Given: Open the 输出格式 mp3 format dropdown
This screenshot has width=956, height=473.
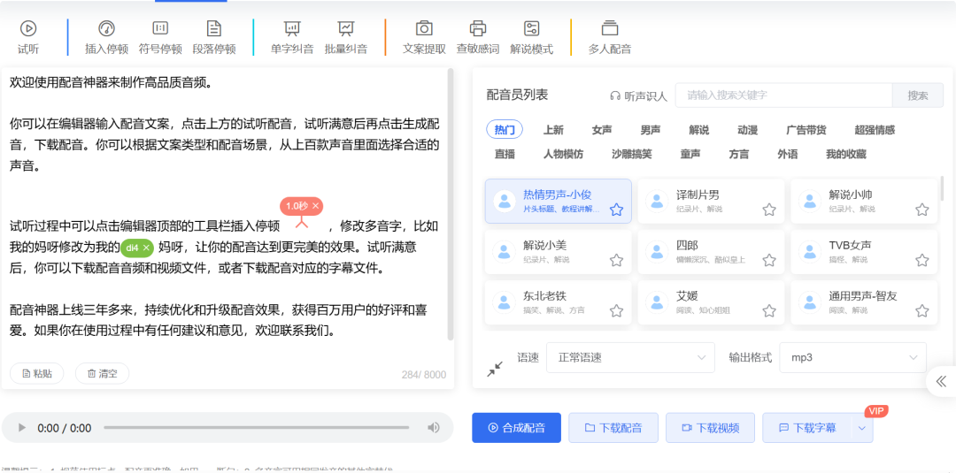Looking at the screenshot, I should (x=852, y=357).
